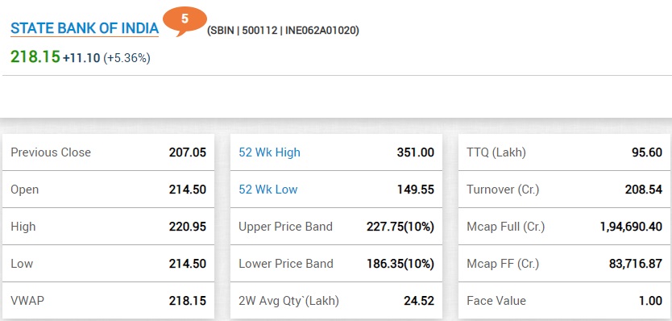This screenshot has width=672, height=321.
Task: Open the STATE BANK OF INDIA link
Action: pyautogui.click(x=85, y=29)
